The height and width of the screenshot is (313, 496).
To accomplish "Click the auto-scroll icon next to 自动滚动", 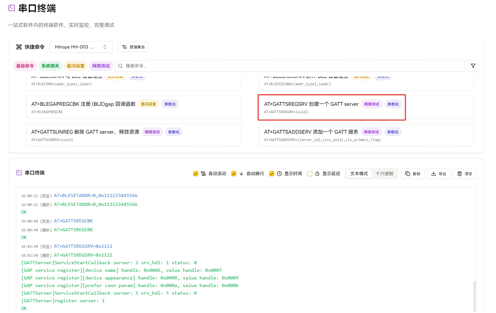I will coord(203,174).
